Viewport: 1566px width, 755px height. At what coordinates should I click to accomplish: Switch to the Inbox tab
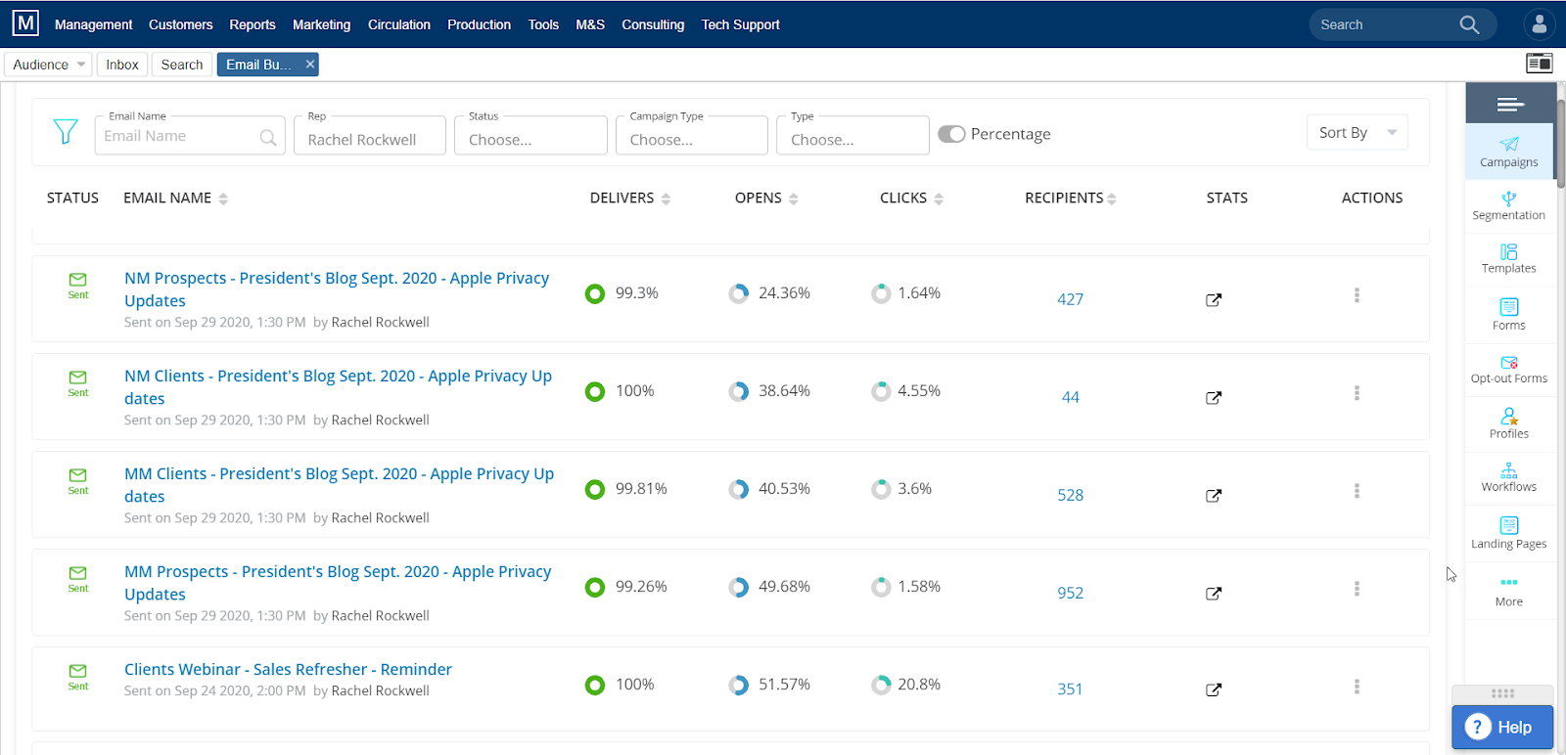pos(122,65)
